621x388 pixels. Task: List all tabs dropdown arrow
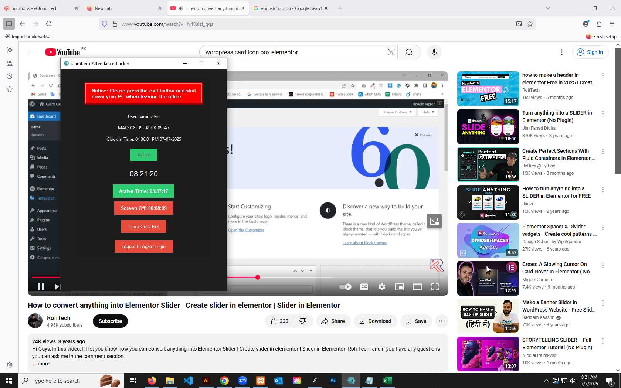(548, 8)
